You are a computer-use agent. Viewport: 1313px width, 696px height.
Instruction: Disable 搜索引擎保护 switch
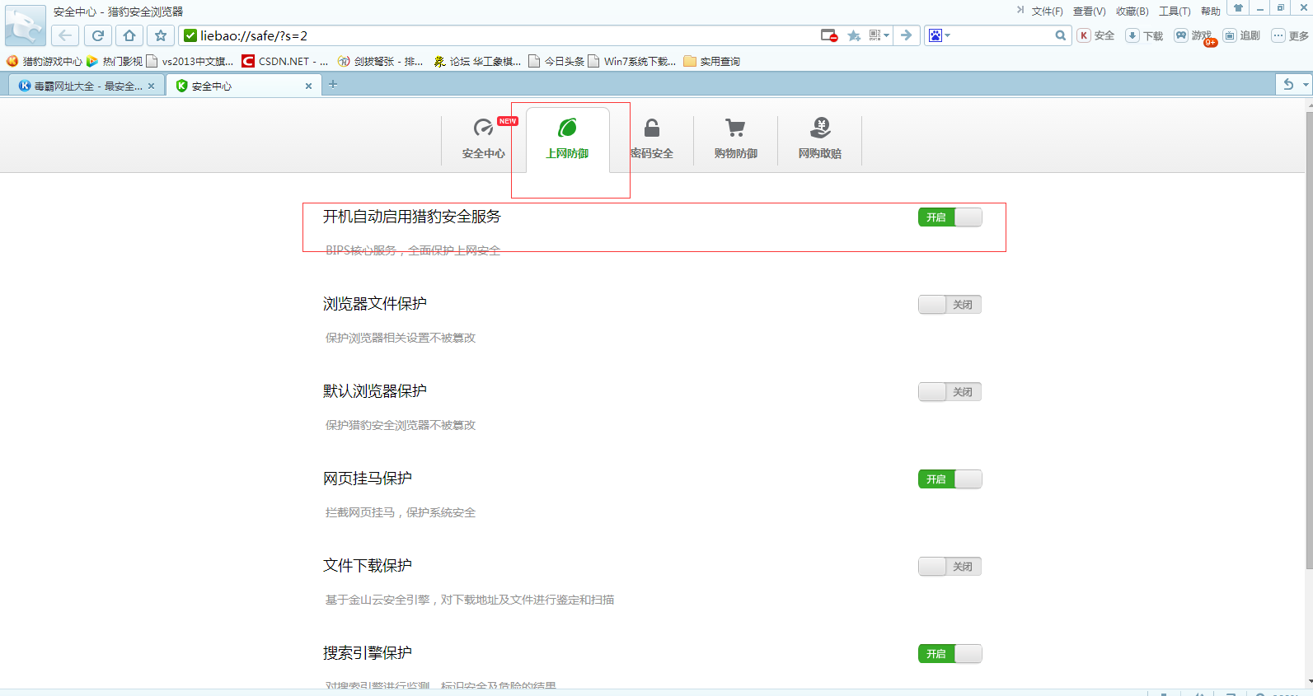point(950,653)
